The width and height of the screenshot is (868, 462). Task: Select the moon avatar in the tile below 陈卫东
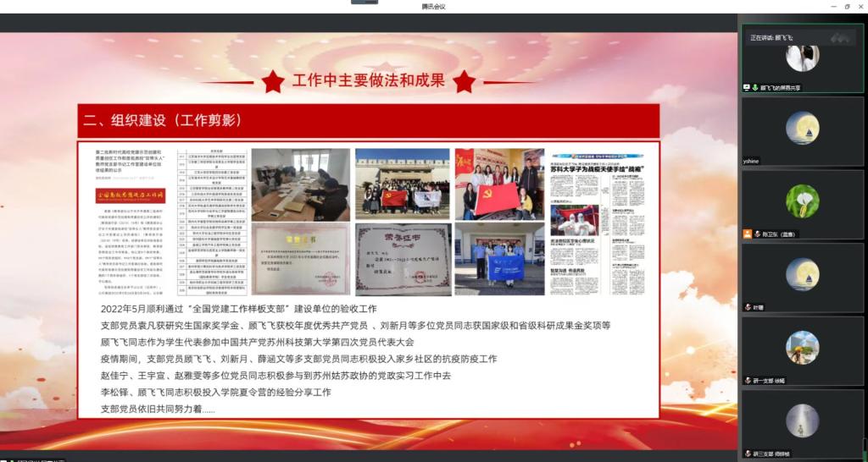[x=803, y=274]
